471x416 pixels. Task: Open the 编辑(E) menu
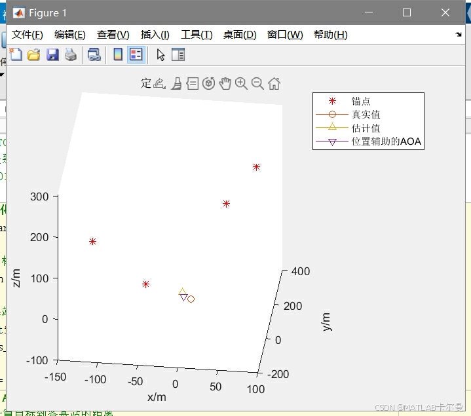70,35
